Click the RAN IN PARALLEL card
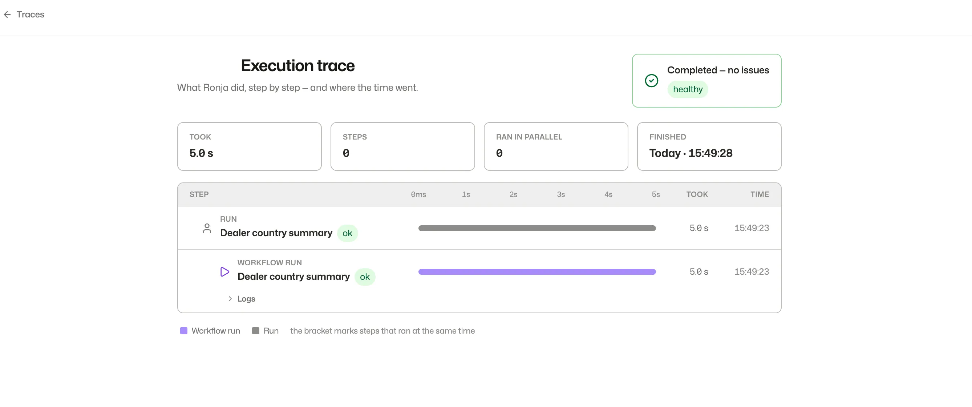This screenshot has width=972, height=407. click(556, 146)
